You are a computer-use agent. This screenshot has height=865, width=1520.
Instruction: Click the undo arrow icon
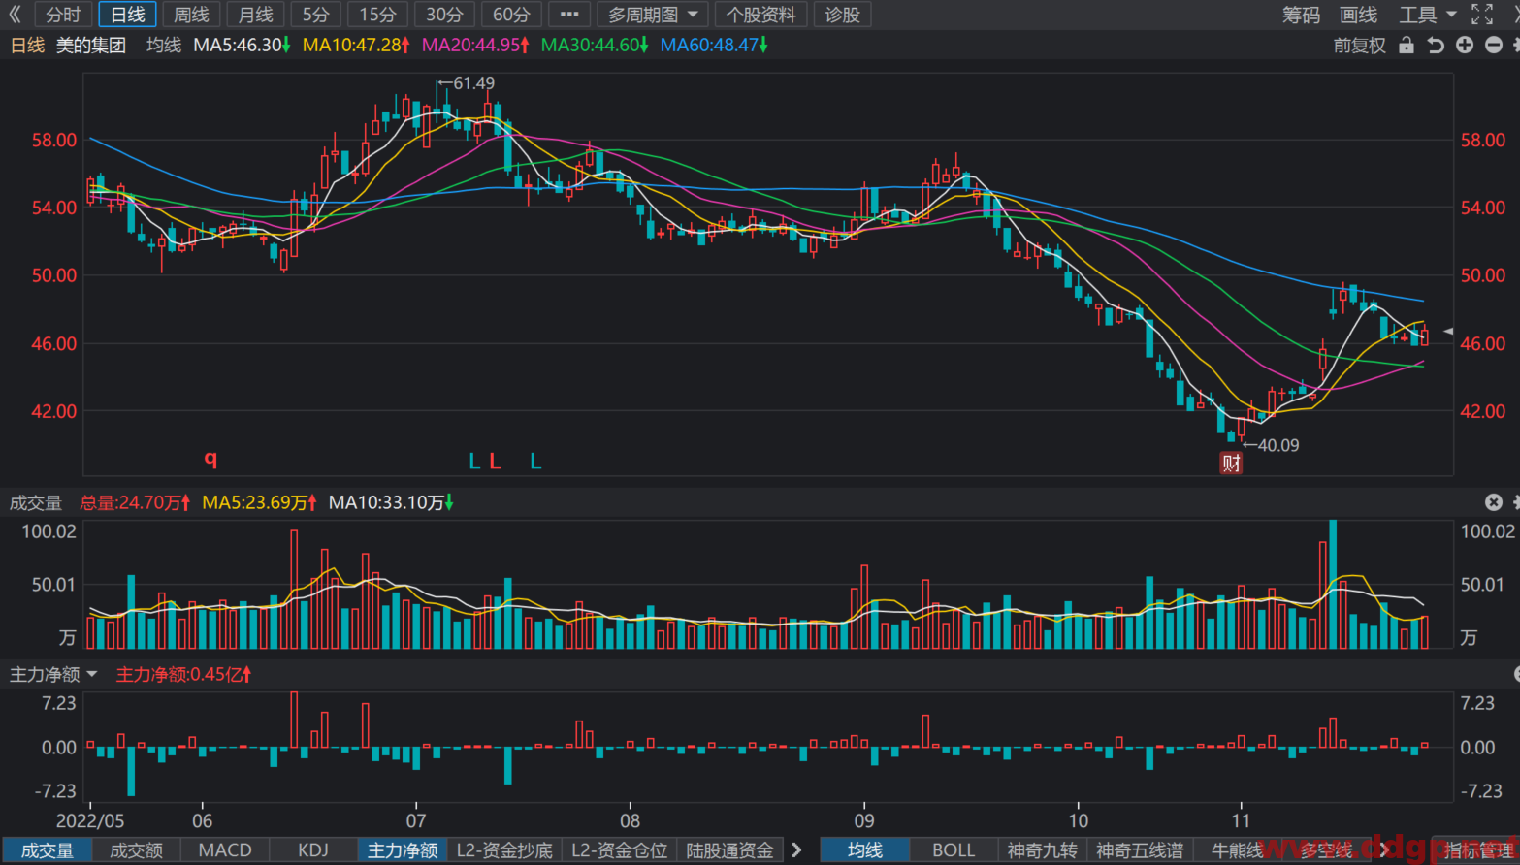[x=1436, y=46]
